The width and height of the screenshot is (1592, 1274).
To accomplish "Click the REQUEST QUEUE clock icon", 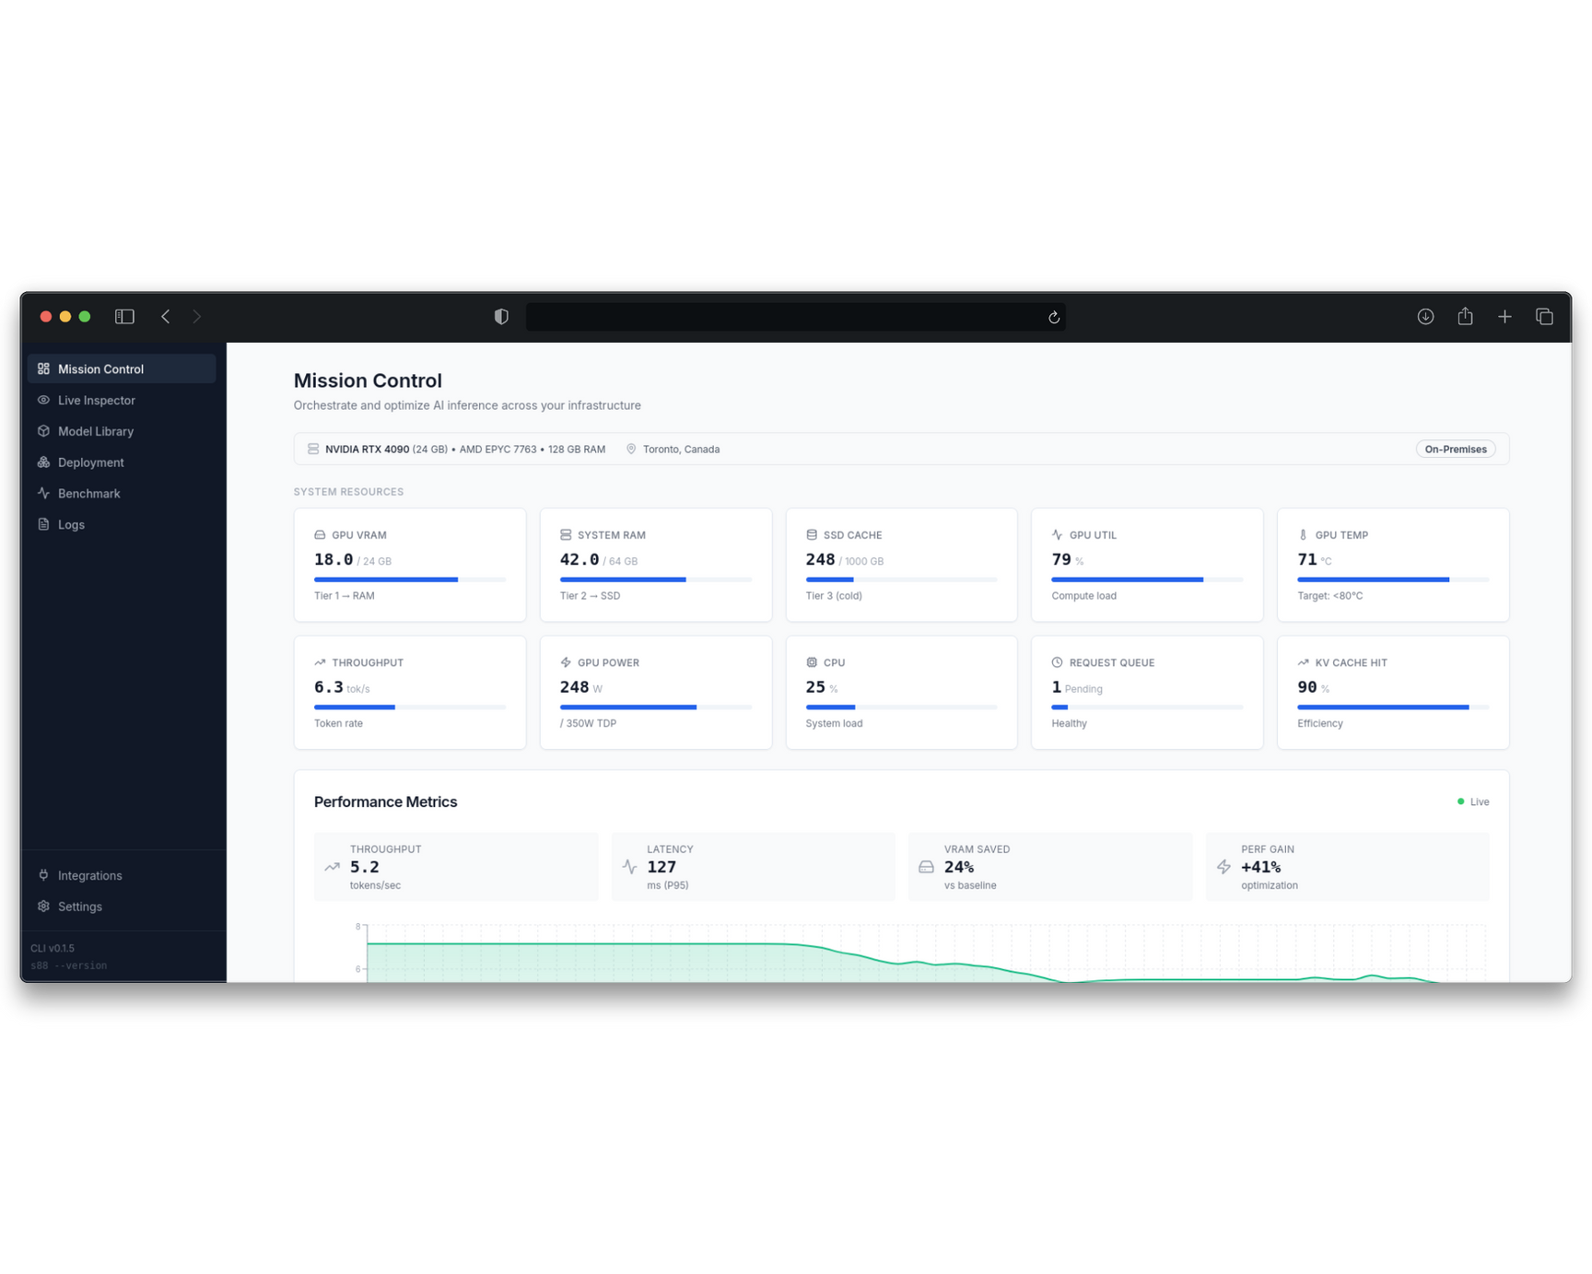I will [x=1057, y=661].
